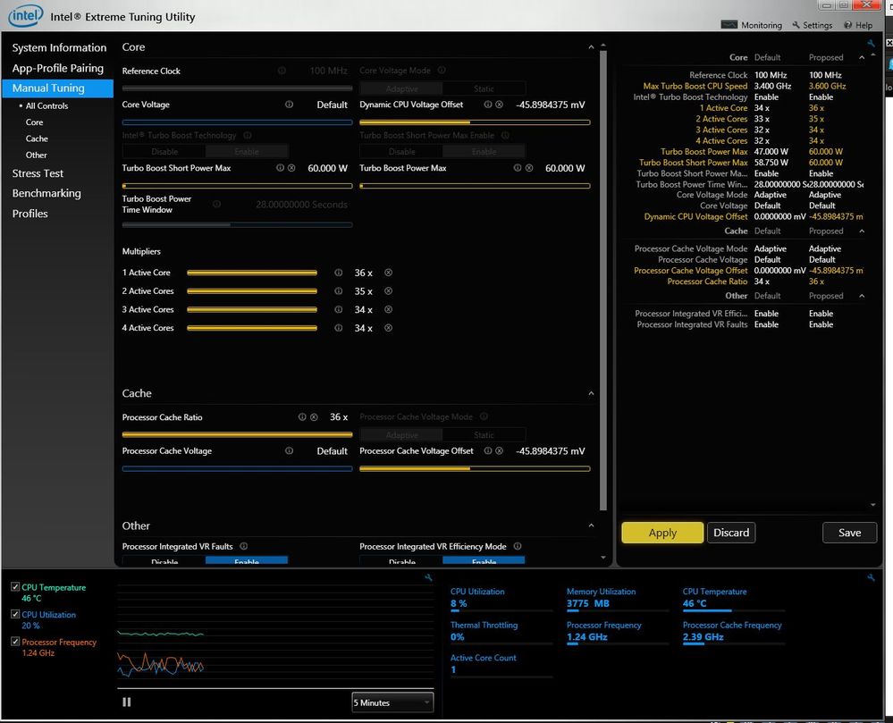The image size is (893, 723).
Task: Collapse the Cache section in tuning panel
Action: point(591,393)
